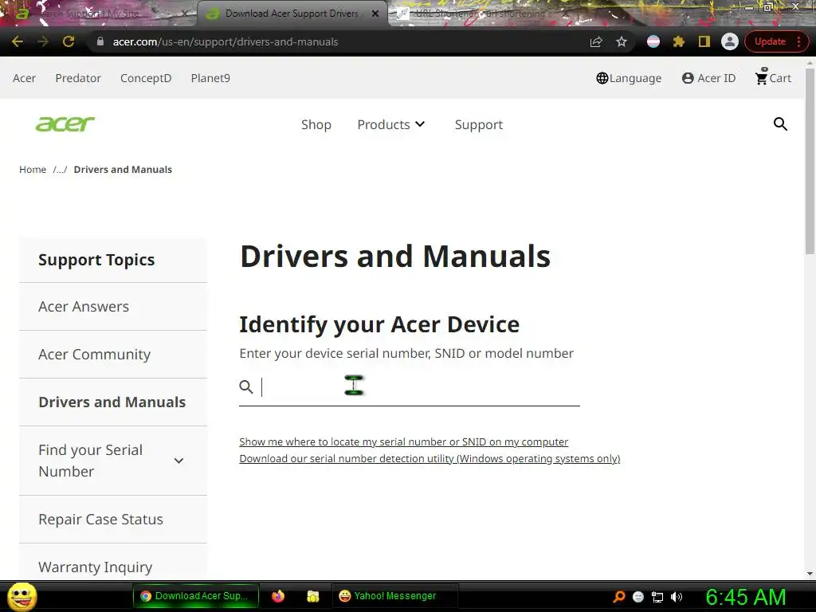Go to the Shop section
Screen dimensions: 816x612
click(x=316, y=125)
